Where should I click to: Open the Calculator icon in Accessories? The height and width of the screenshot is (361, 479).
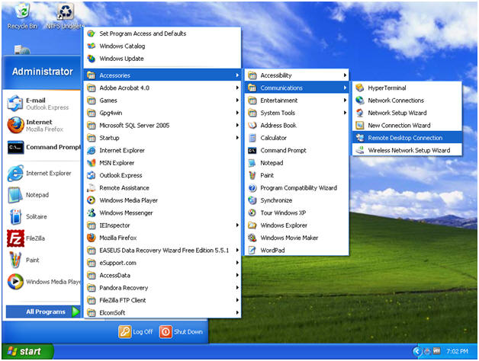[252, 138]
